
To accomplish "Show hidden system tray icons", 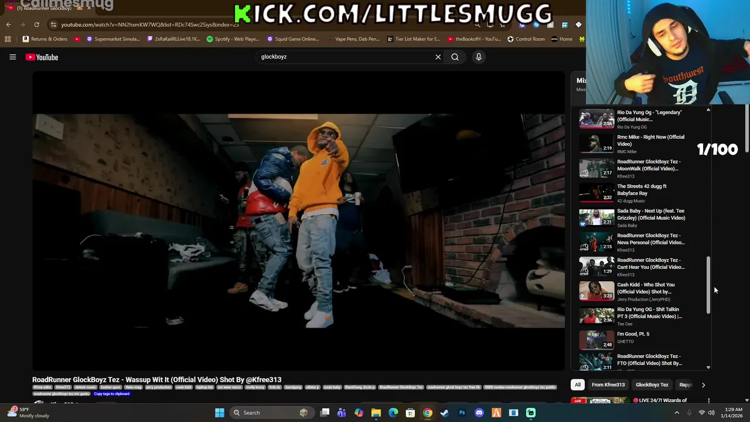I will 677,413.
